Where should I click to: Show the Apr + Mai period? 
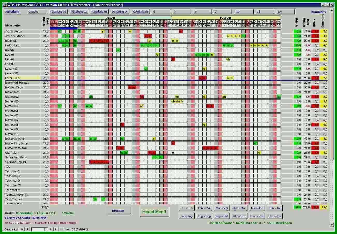pyautogui.click(x=239, y=208)
